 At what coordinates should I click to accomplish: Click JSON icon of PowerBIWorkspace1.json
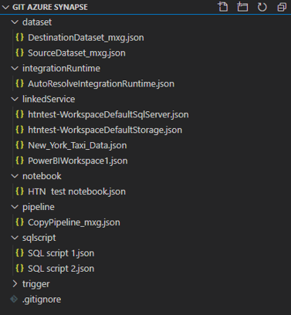point(20,161)
